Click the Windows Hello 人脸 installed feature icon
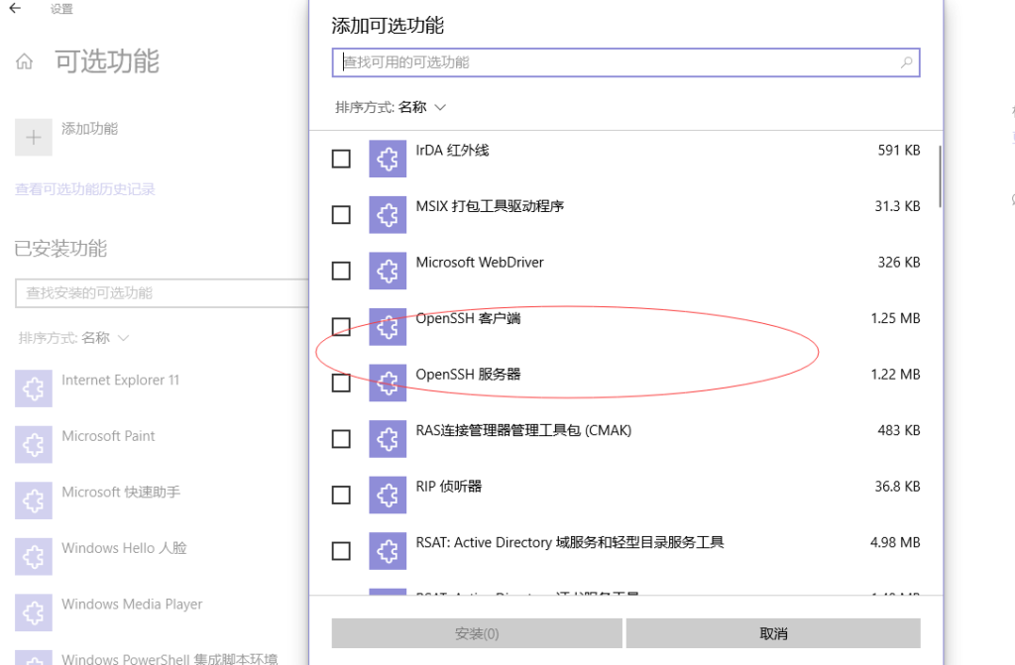The image size is (1015, 665). pos(34,557)
